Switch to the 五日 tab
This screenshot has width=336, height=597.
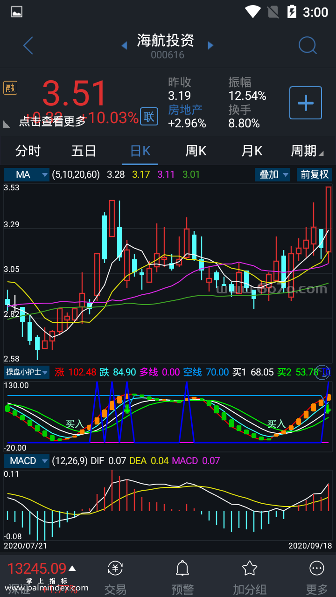click(84, 151)
